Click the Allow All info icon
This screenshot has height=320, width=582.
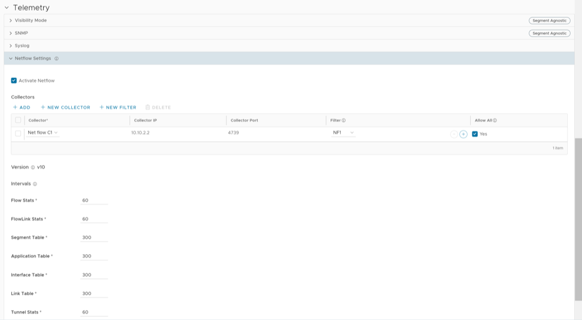495,120
